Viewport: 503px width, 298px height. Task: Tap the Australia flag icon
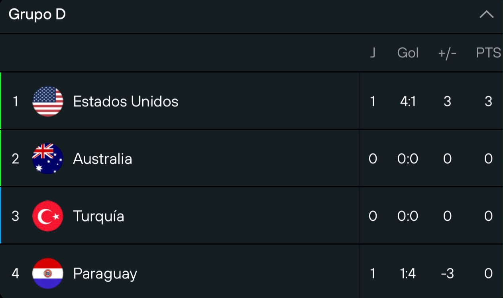click(48, 159)
